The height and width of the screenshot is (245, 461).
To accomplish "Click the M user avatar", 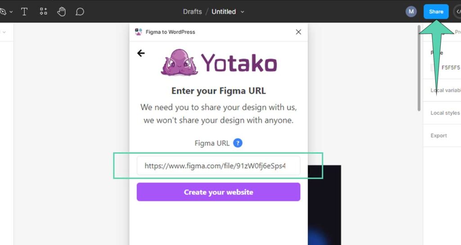I will [x=411, y=12].
